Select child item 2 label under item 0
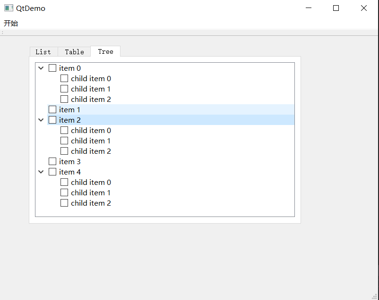379x300 pixels. pos(91,100)
